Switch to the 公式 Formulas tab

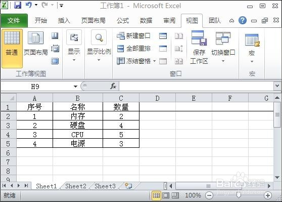click(123, 21)
